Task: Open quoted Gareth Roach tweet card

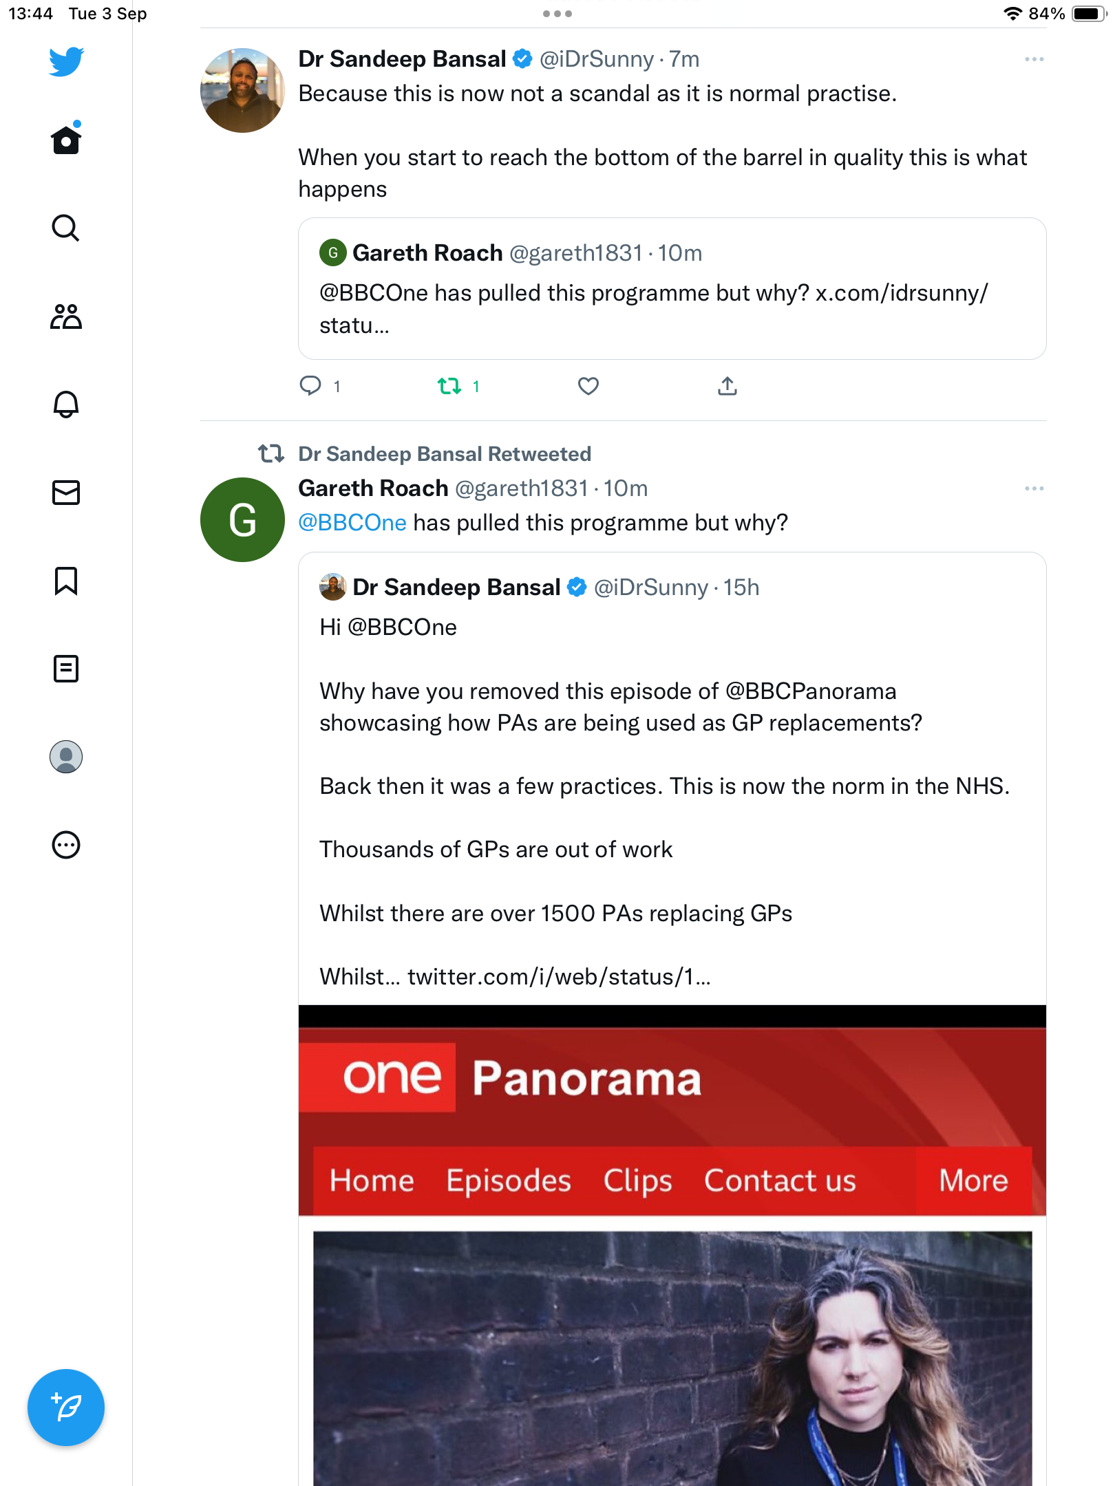Action: (672, 289)
